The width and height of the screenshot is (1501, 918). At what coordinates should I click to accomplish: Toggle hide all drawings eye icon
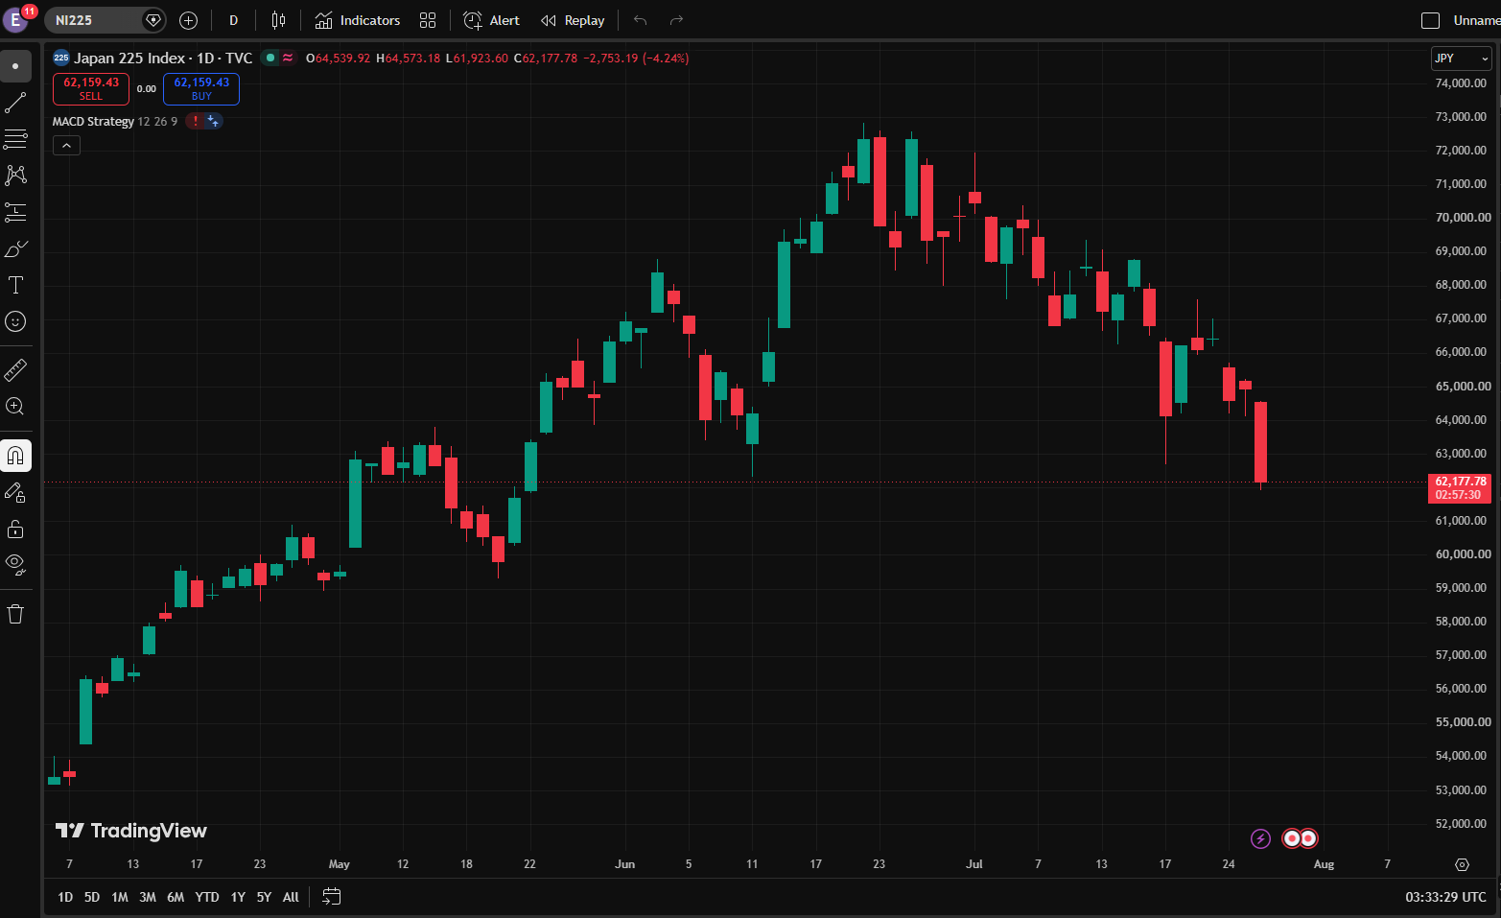click(15, 565)
